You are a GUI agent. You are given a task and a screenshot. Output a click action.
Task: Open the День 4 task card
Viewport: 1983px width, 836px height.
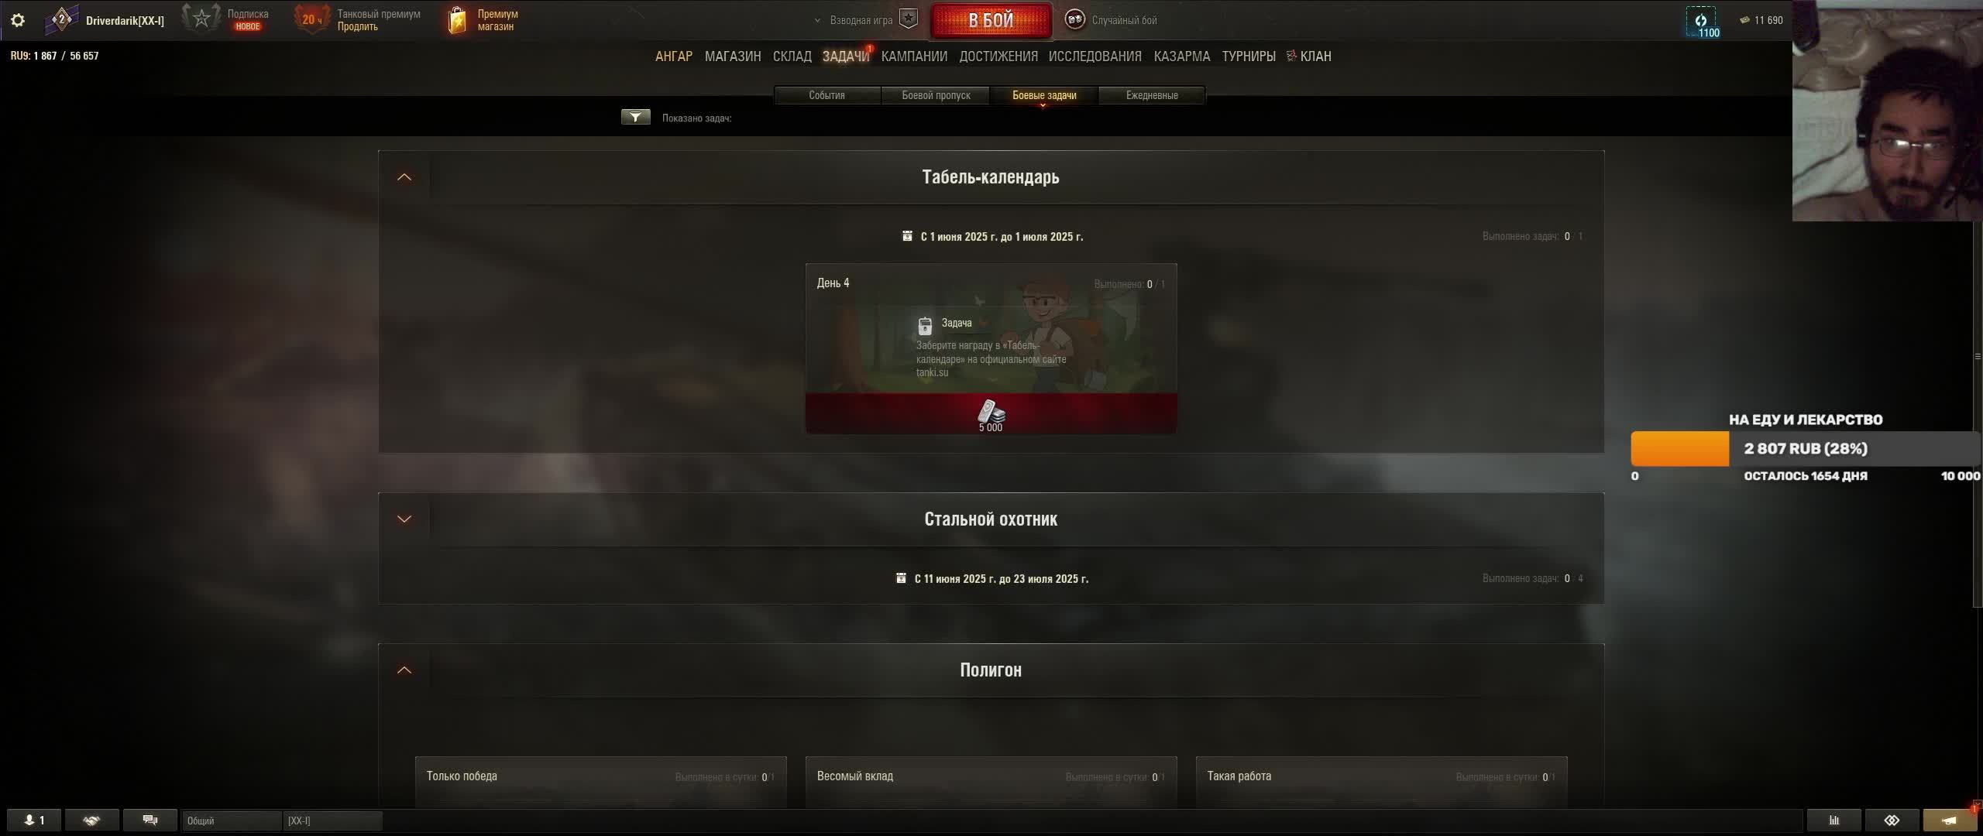point(991,348)
